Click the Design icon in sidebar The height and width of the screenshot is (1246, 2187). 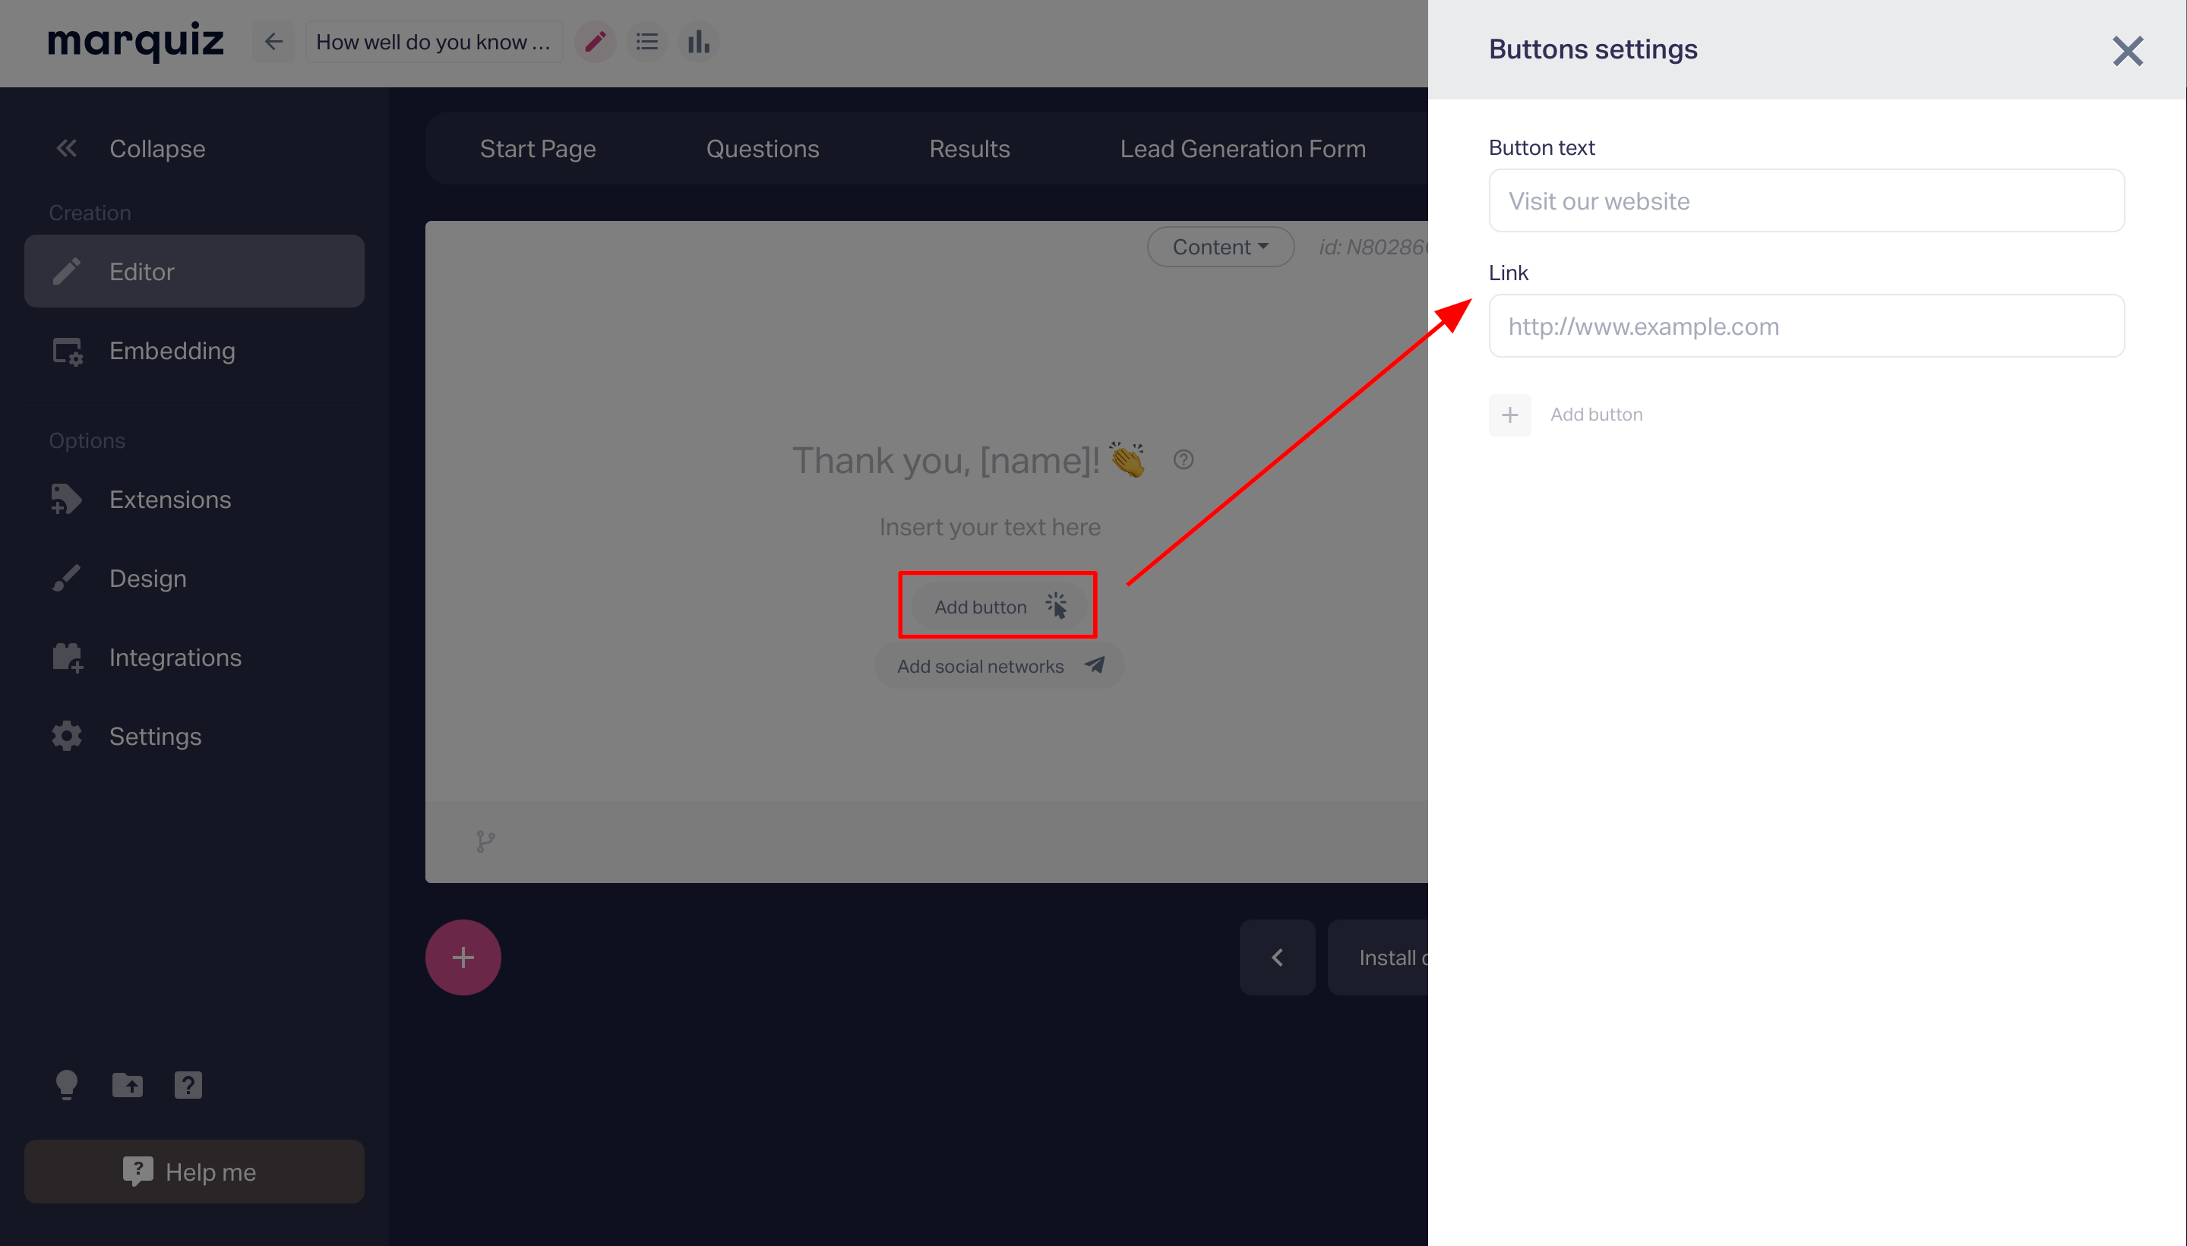pyautogui.click(x=66, y=578)
